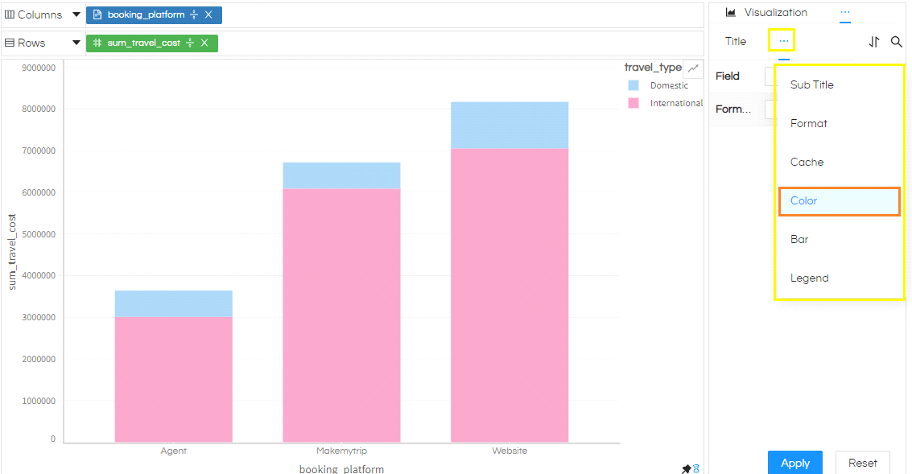Remove the sum_travel_cost pill with its X

(x=204, y=43)
